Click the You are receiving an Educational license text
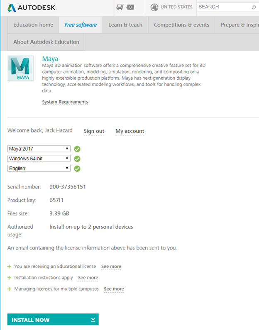259x330 pixels. pos(55,266)
